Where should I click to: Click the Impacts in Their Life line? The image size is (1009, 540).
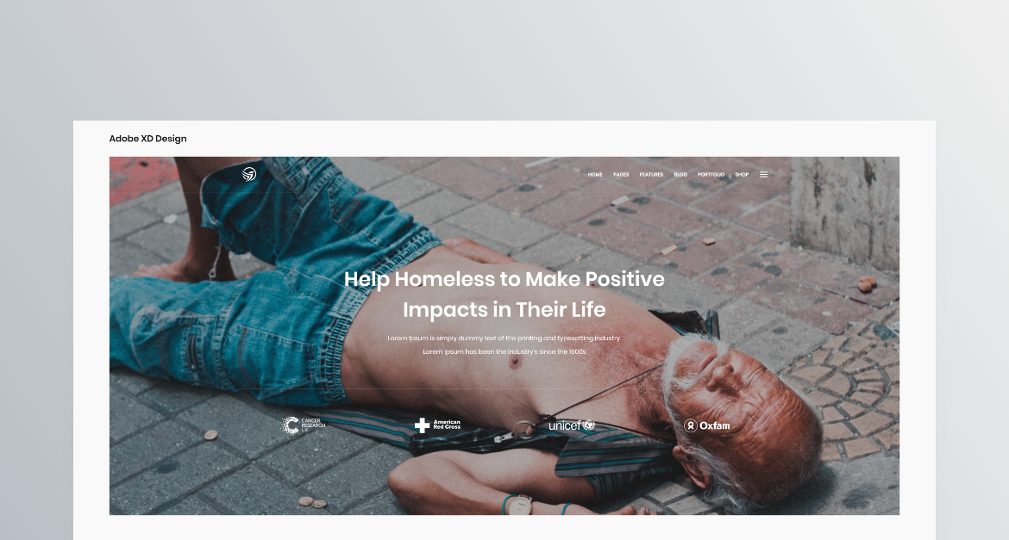point(504,310)
